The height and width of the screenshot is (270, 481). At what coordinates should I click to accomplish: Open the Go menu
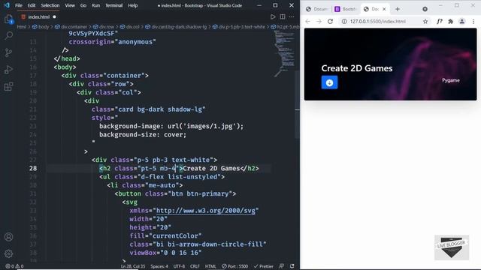83,5
